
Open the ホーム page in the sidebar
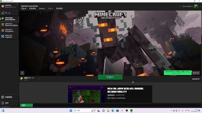(x=9, y=13)
